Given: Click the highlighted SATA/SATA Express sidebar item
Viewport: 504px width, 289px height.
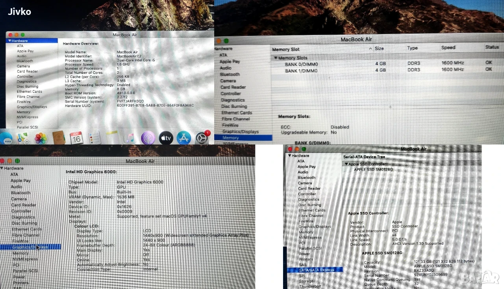Looking at the screenshot, I should click(x=315, y=270).
